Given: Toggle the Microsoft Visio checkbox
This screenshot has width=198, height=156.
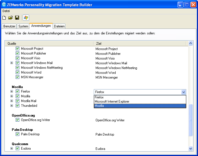Looking at the screenshot, I should 17,58.
